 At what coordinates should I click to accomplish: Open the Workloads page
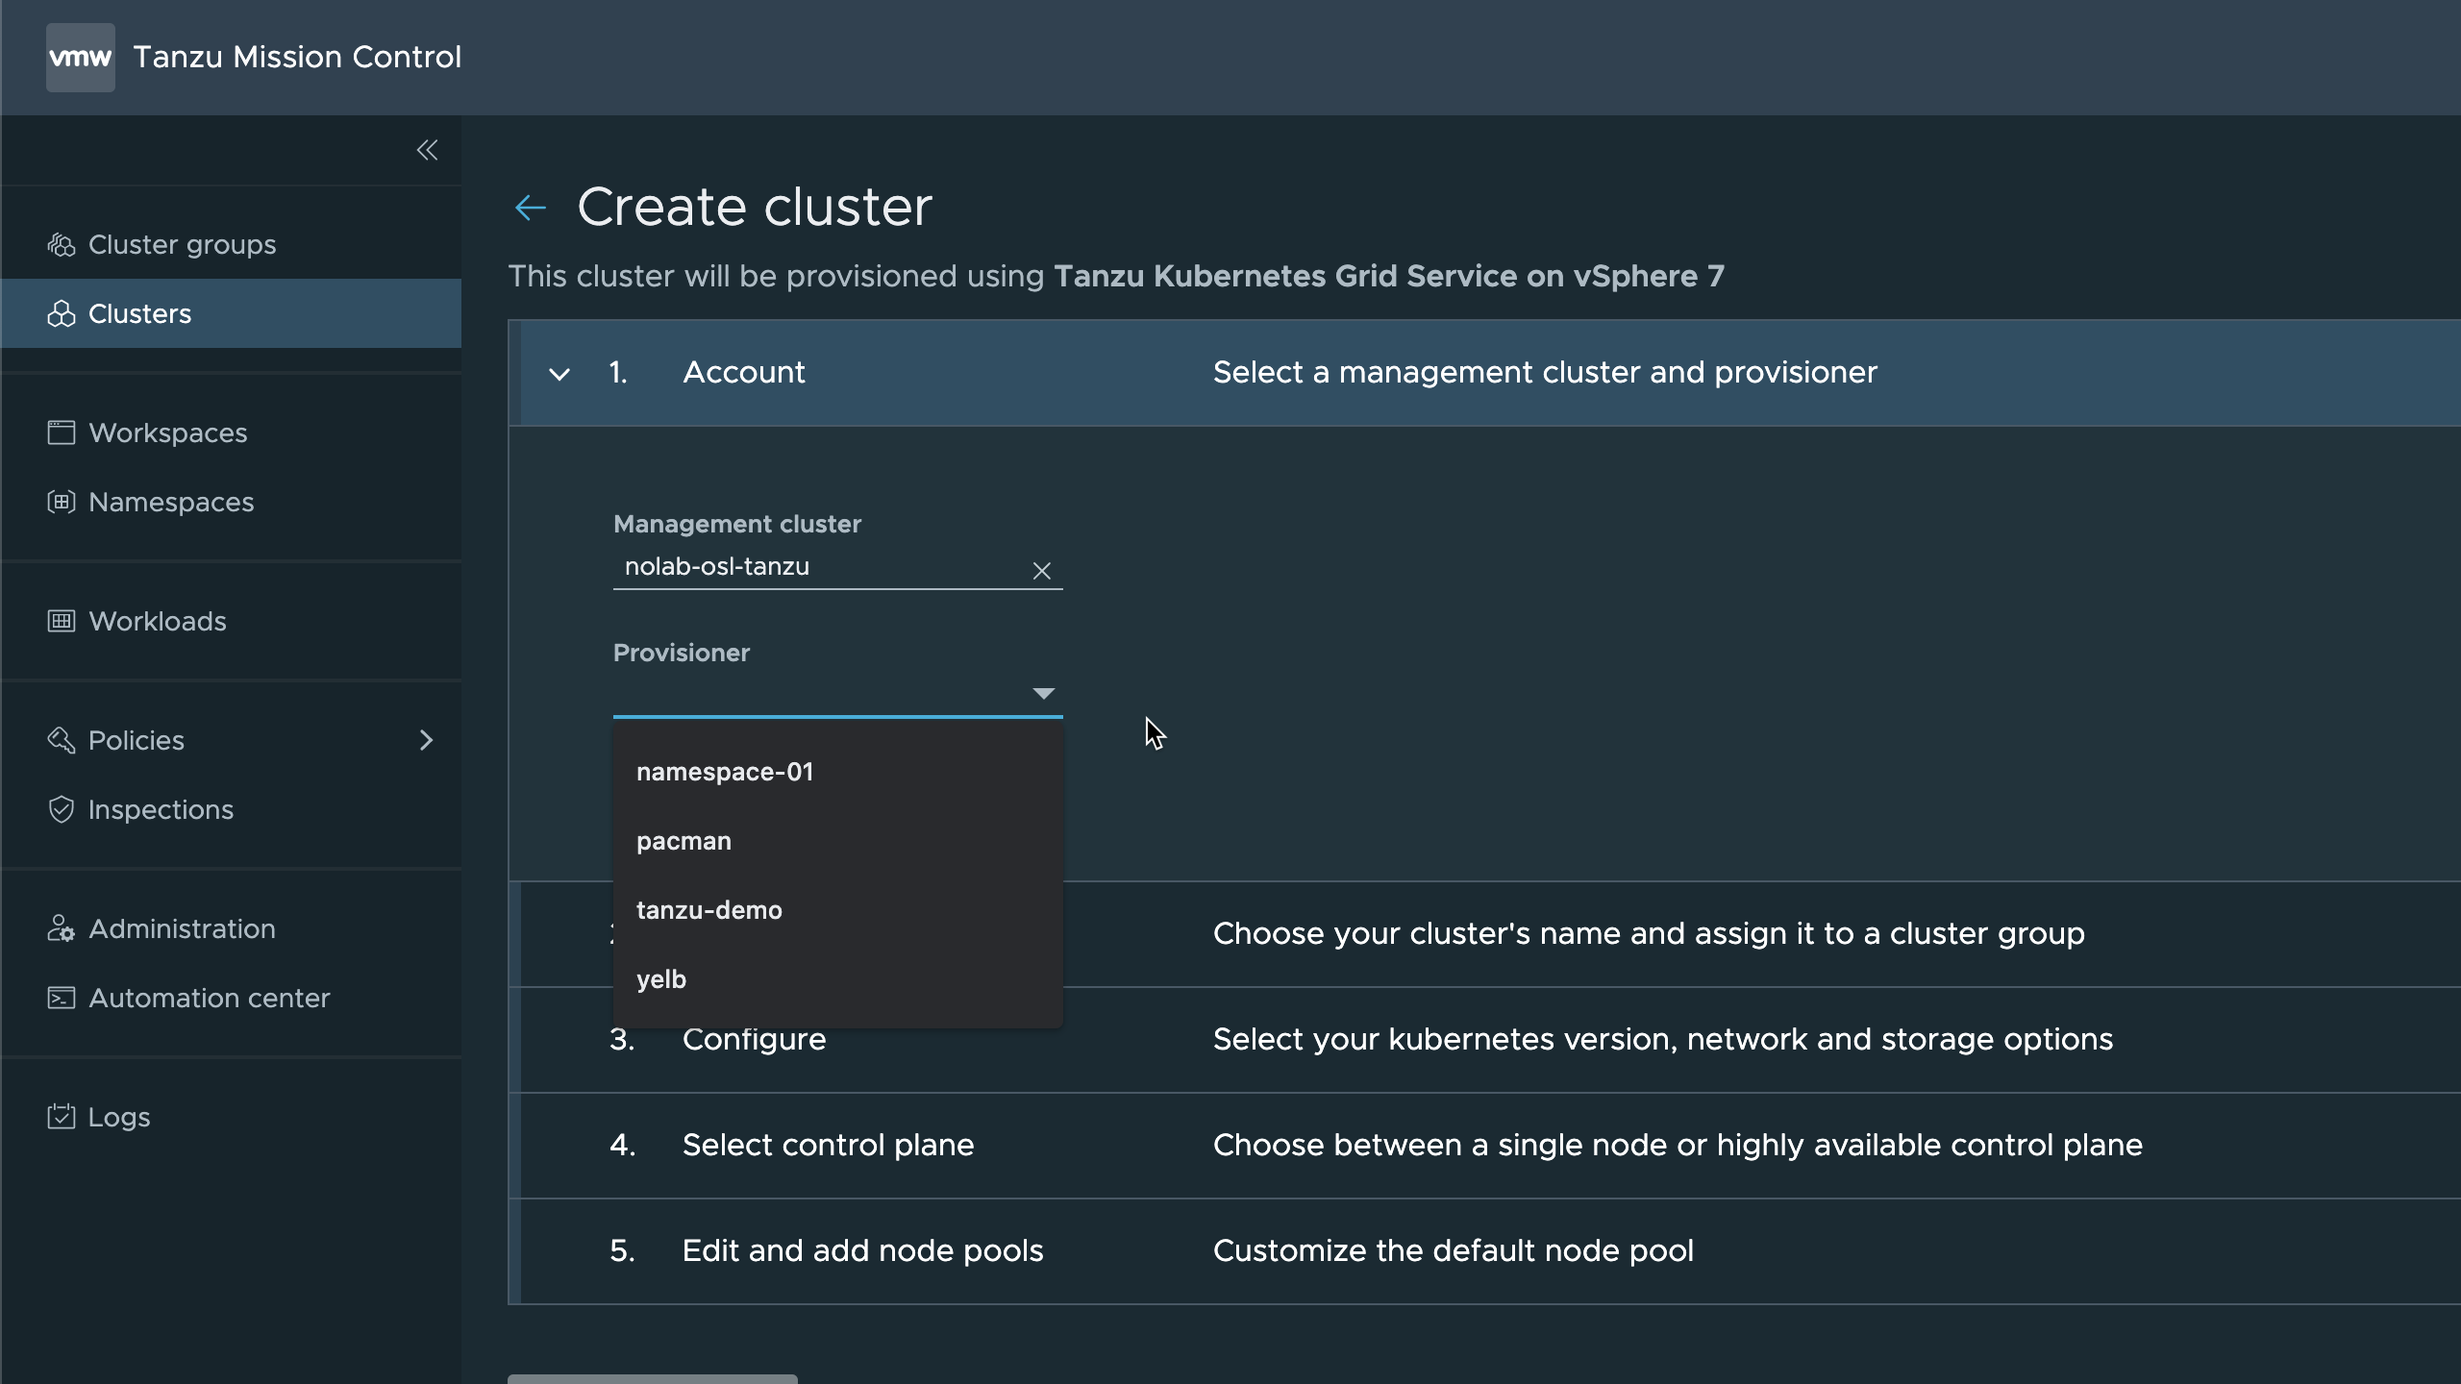click(x=231, y=621)
